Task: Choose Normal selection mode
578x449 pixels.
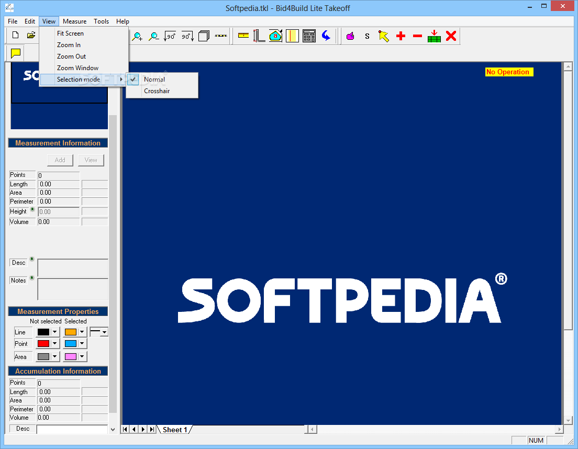Action: 162,80
